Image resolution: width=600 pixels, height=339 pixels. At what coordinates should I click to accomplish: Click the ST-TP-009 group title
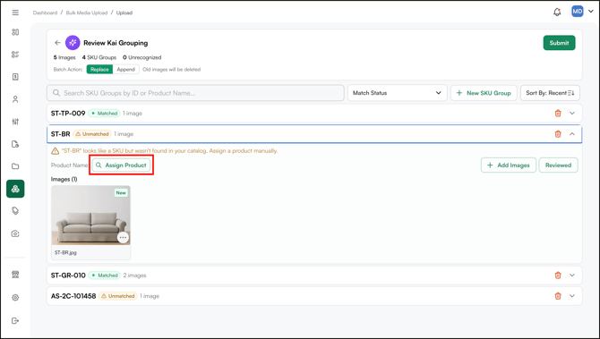click(68, 113)
